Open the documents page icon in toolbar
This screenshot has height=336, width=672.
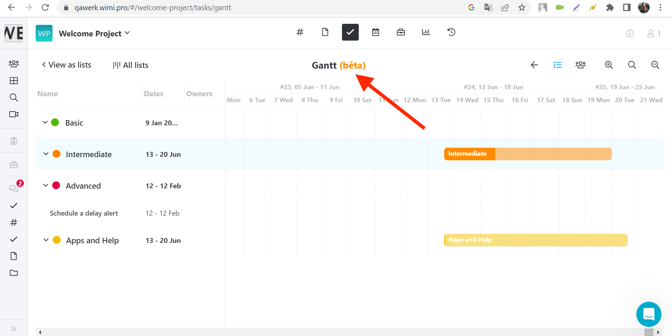pos(325,32)
